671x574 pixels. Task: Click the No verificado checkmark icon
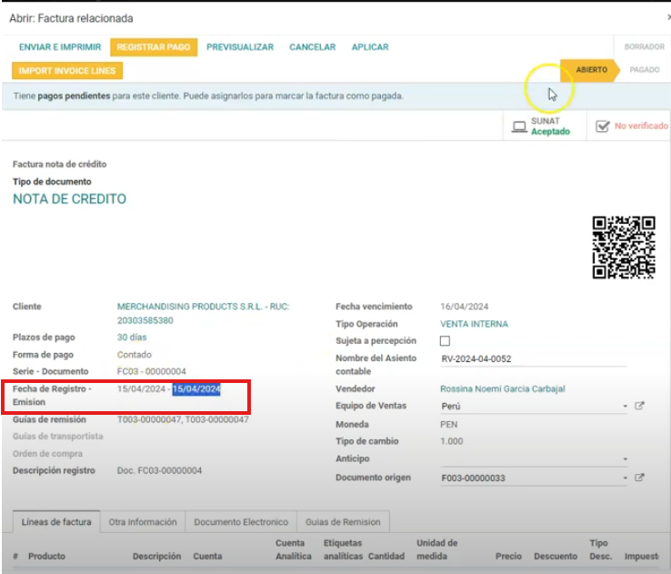(602, 126)
